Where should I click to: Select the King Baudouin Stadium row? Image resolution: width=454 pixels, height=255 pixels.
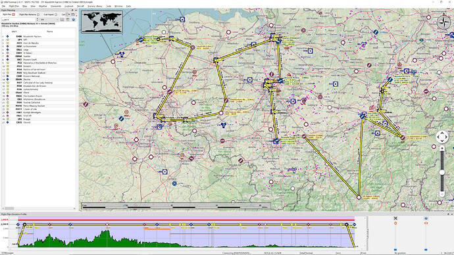coord(39,73)
